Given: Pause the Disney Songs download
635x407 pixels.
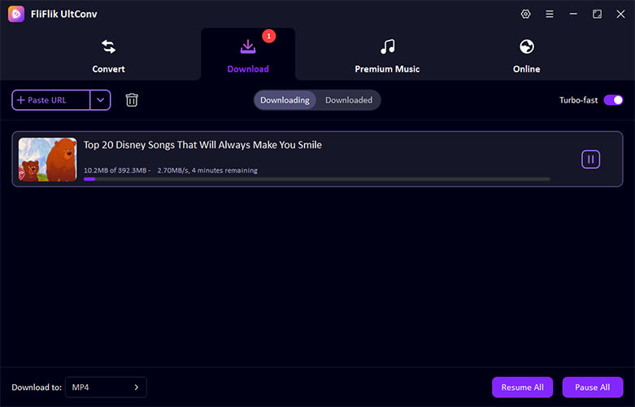Looking at the screenshot, I should point(590,160).
